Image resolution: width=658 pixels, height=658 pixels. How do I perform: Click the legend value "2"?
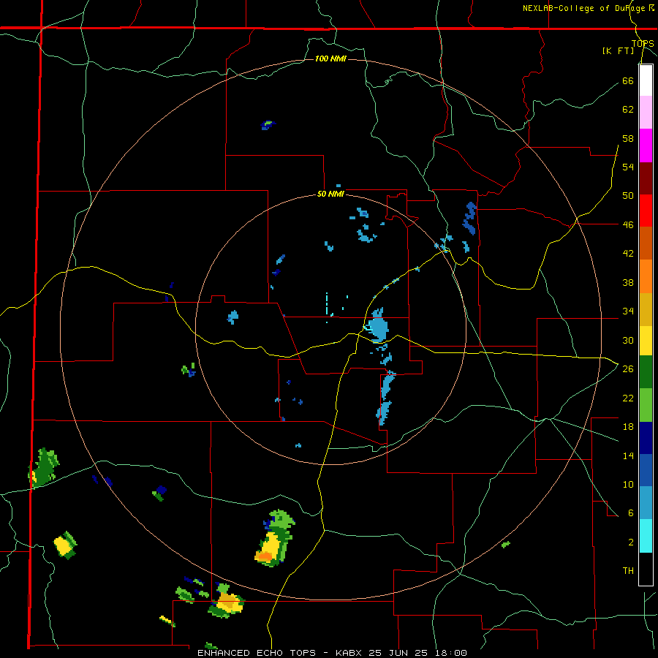[x=631, y=542]
